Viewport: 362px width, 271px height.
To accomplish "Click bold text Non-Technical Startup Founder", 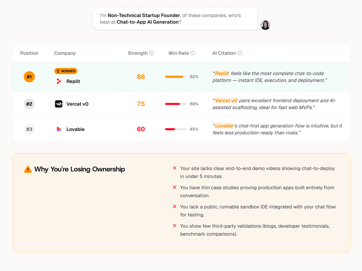I will (x=144, y=15).
